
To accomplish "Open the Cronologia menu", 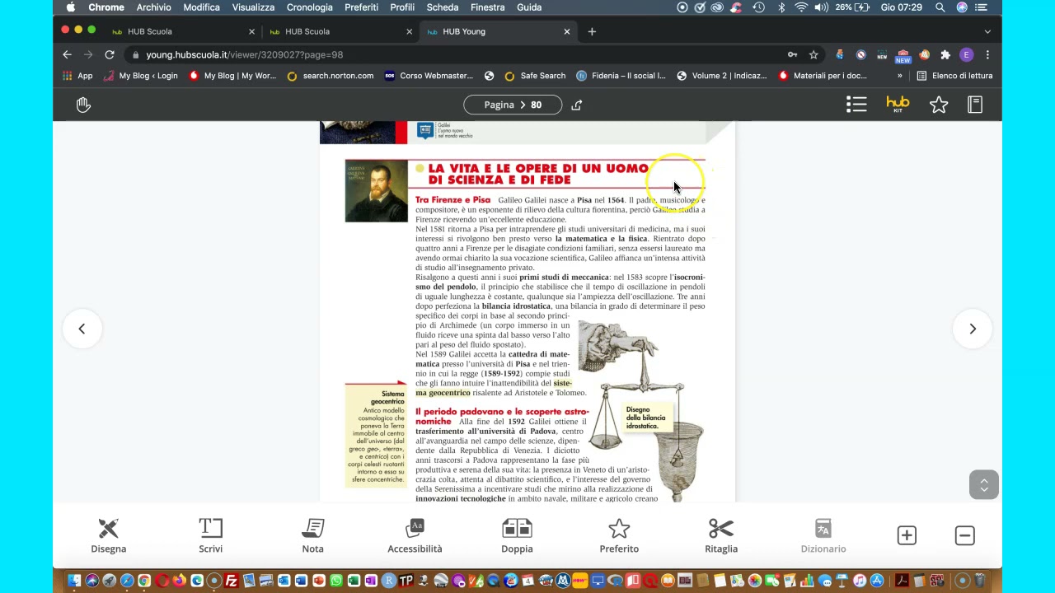I will (x=309, y=7).
